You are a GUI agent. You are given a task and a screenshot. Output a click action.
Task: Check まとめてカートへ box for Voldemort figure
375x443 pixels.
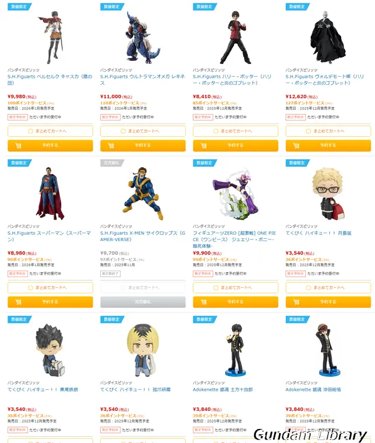pos(309,131)
